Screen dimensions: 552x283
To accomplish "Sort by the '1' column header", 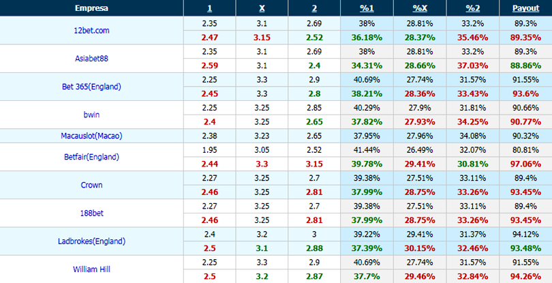I will click(209, 8).
